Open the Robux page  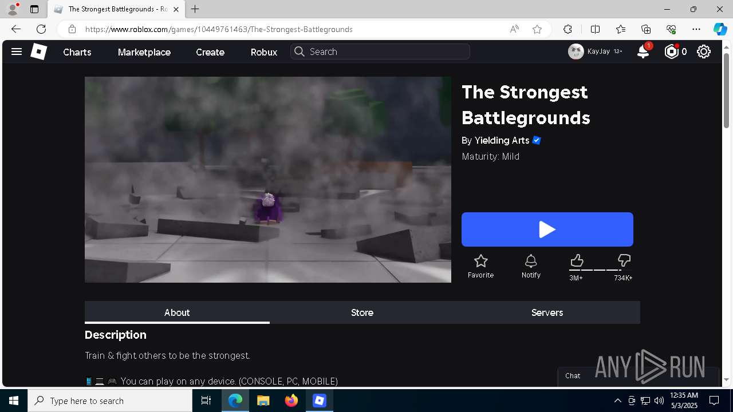click(264, 52)
